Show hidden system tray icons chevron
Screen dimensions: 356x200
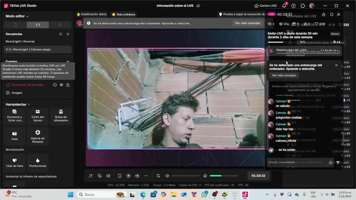(267, 194)
